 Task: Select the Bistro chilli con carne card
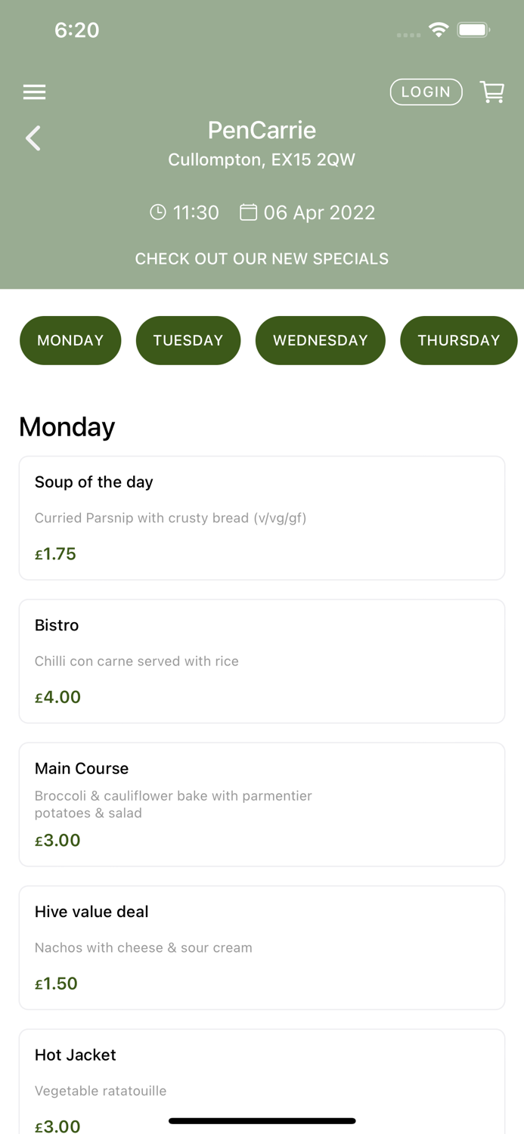coord(262,661)
